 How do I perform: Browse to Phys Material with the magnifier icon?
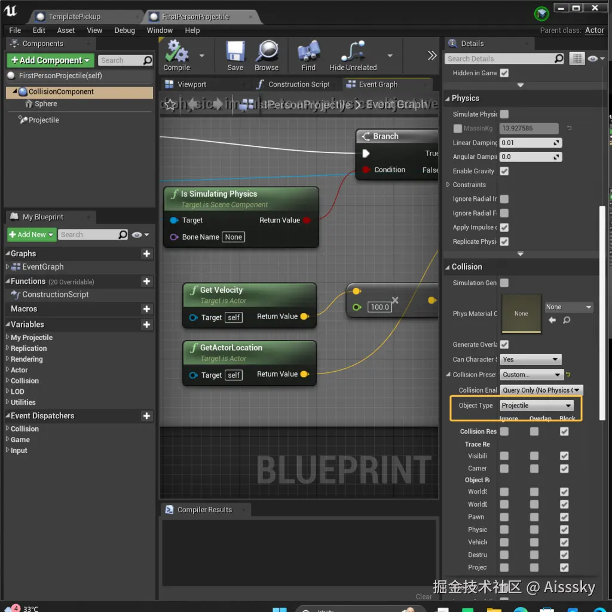(x=567, y=320)
